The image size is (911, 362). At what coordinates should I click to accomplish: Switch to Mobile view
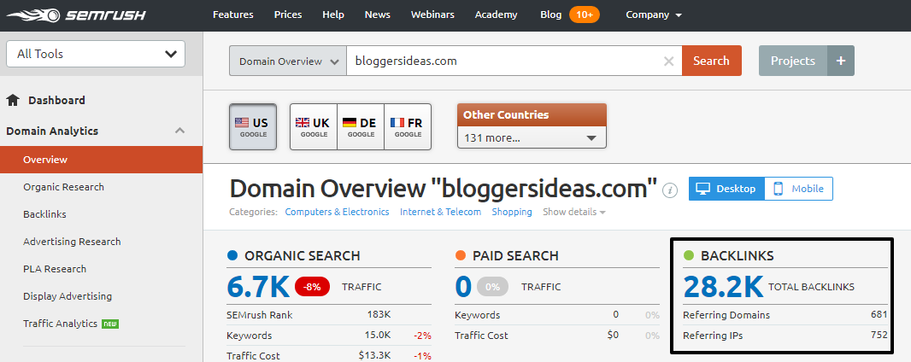[x=798, y=189]
